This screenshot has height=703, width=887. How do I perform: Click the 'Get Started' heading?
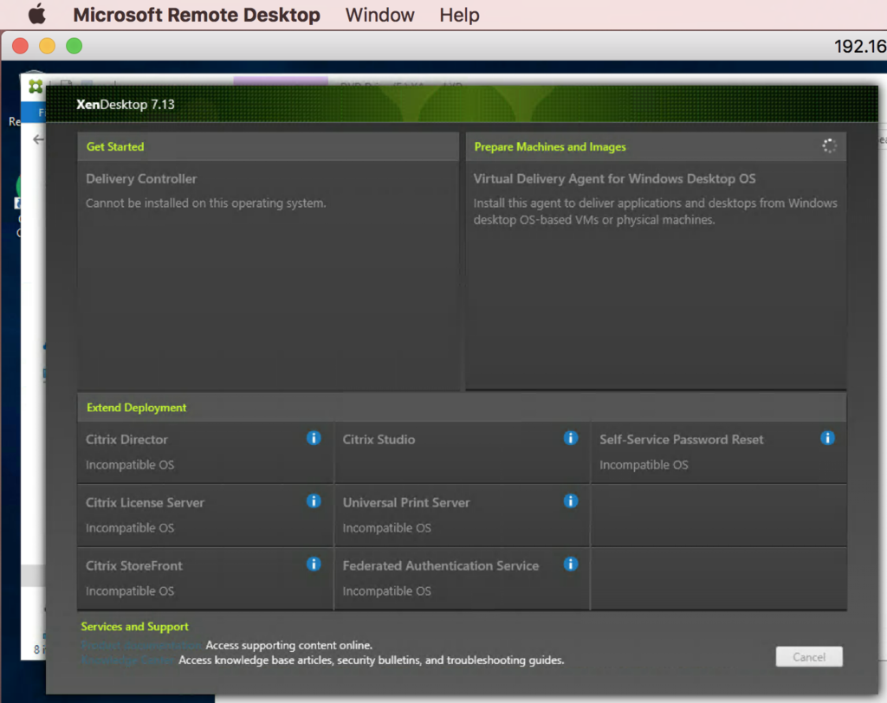tap(115, 146)
